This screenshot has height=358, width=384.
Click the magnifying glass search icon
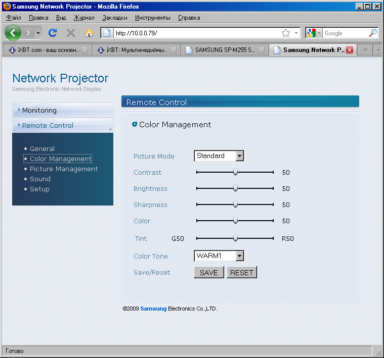pyautogui.click(x=373, y=33)
